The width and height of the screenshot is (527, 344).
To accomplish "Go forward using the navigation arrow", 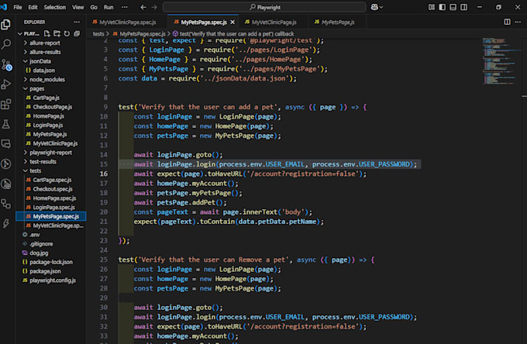I will 154,7.
